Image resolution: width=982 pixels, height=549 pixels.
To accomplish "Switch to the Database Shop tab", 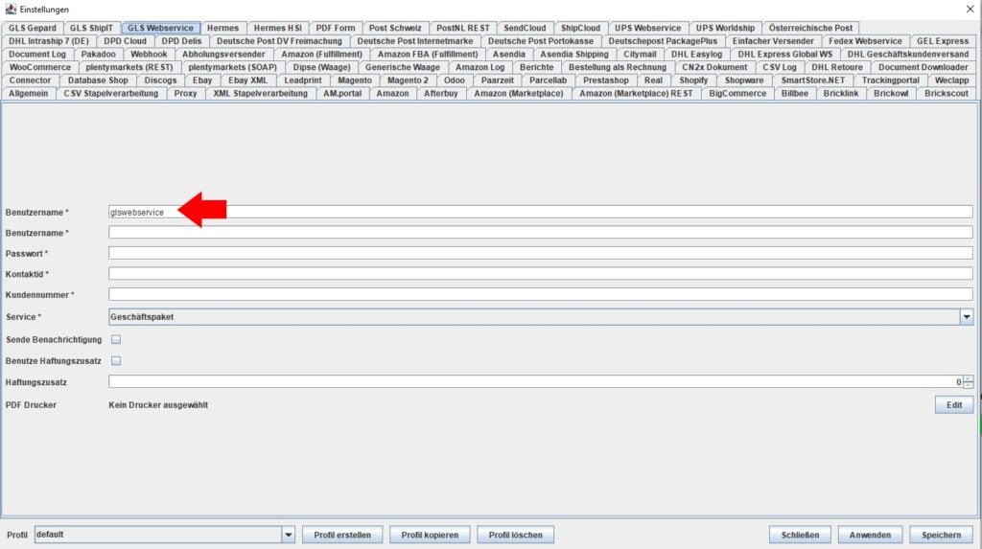I will (98, 80).
